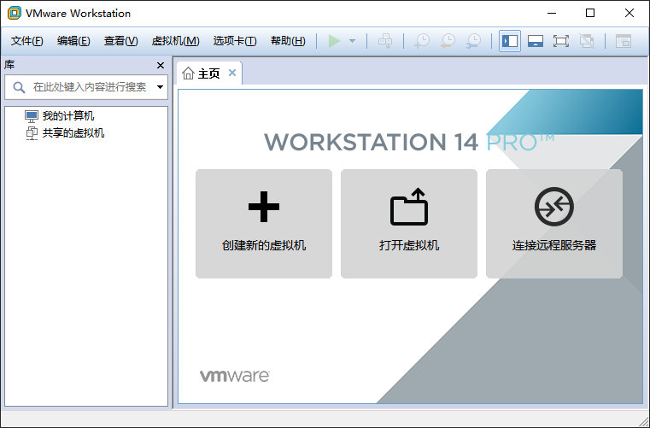Click 创建新的虚拟机 button
The height and width of the screenshot is (428, 650).
[x=264, y=224]
